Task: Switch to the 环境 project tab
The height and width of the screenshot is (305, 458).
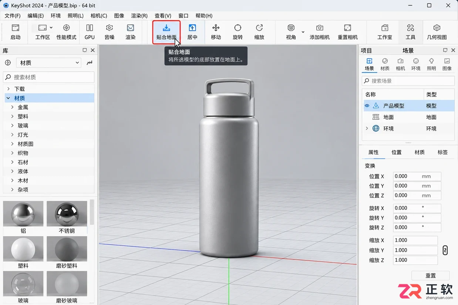Action: coord(416,64)
